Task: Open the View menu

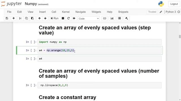Action: tap(31, 12)
